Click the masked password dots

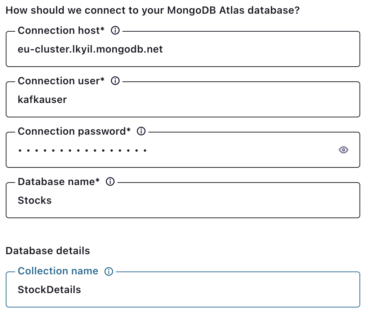[x=82, y=150]
